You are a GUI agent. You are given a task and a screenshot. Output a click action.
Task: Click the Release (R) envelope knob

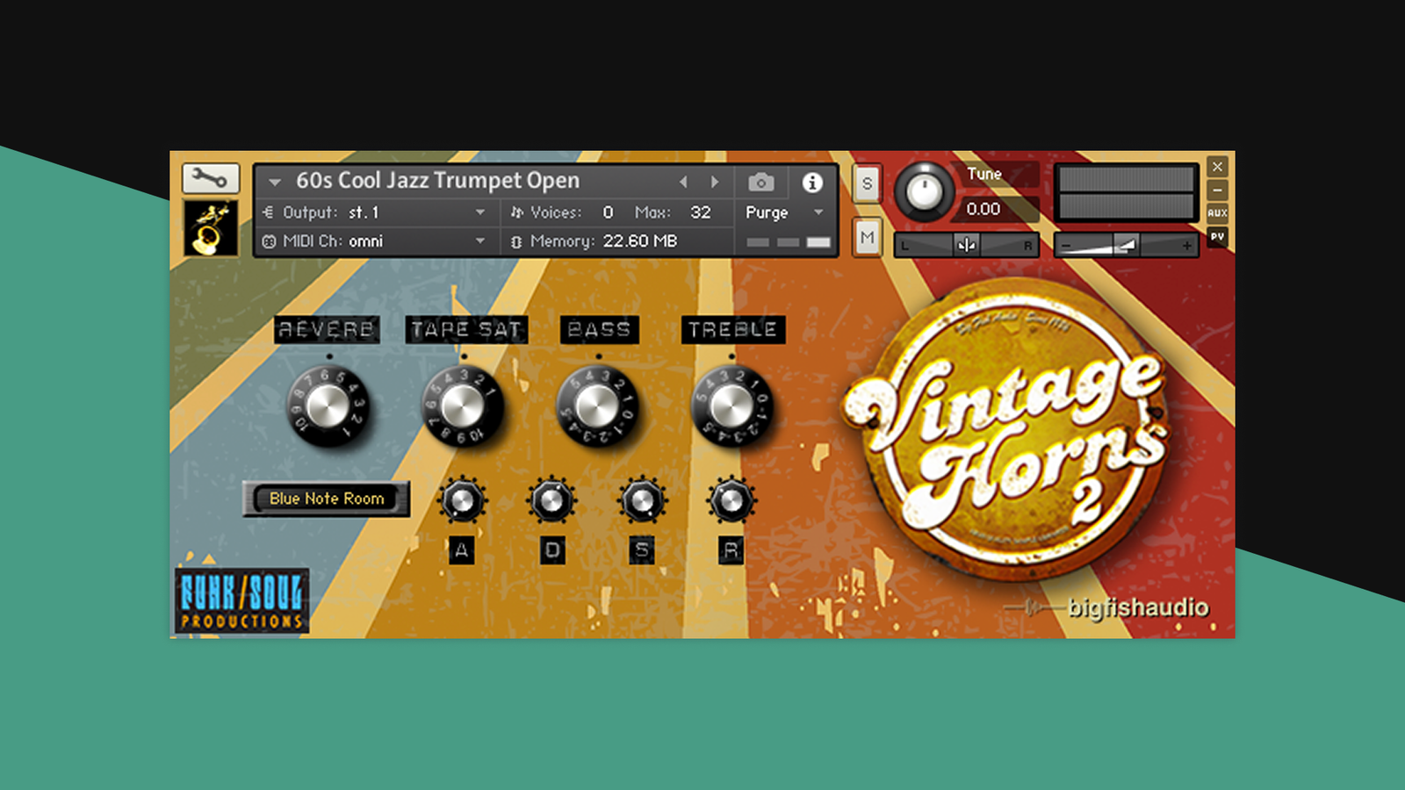(x=731, y=501)
